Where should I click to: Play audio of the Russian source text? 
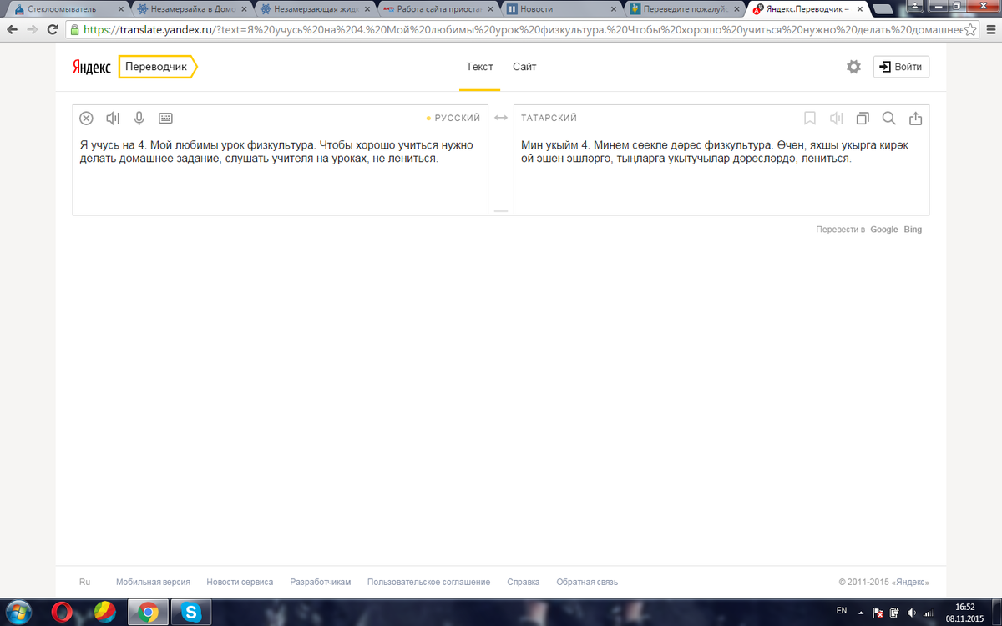pos(114,119)
